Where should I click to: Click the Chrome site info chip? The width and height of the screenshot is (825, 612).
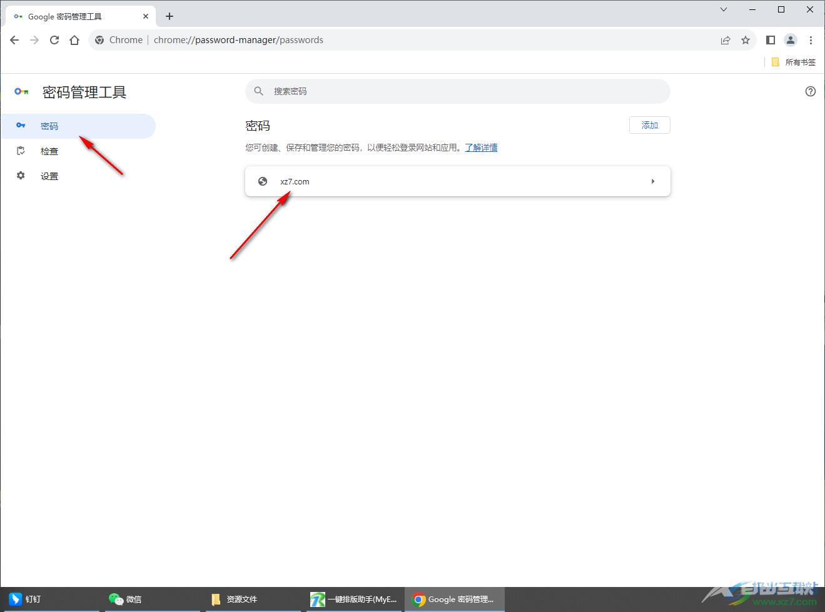pyautogui.click(x=119, y=40)
